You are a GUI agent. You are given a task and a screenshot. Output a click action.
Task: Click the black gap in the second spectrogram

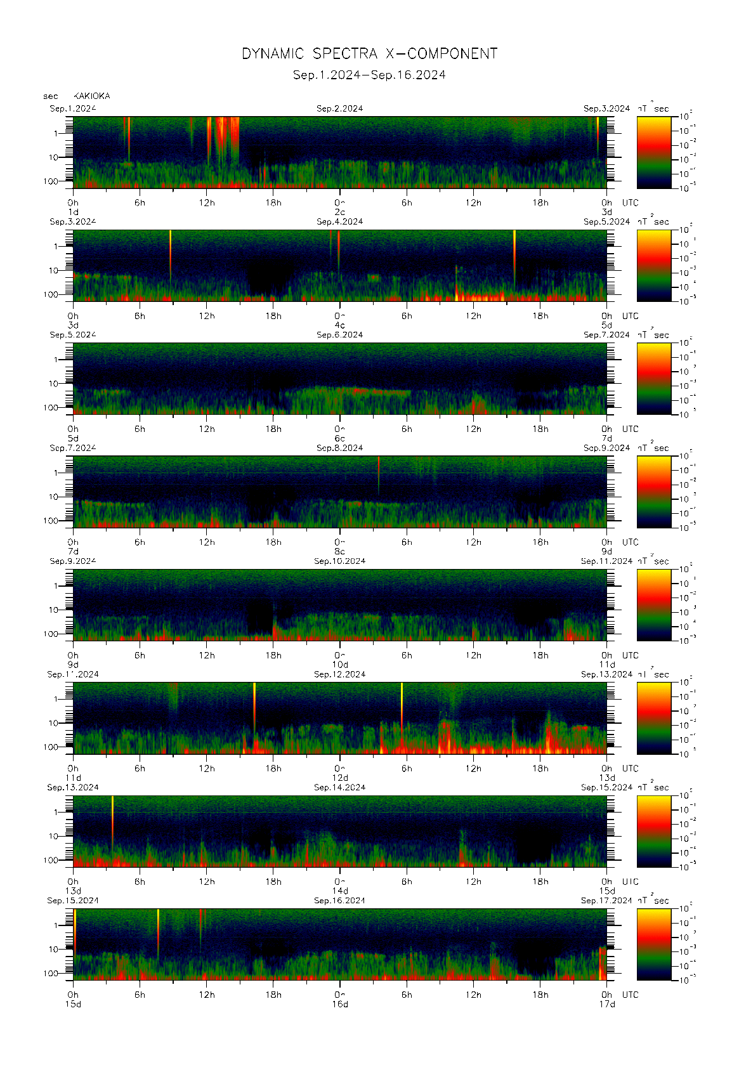tap(268, 278)
